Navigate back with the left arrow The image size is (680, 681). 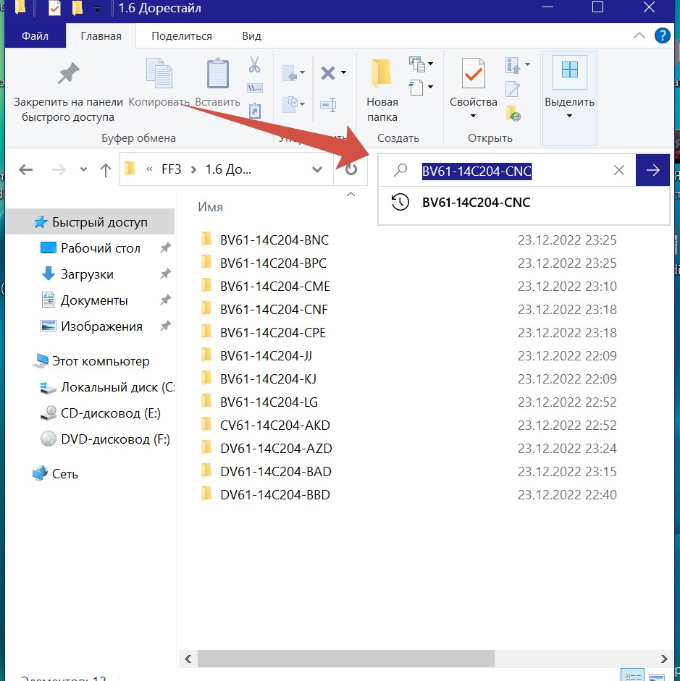point(25,170)
